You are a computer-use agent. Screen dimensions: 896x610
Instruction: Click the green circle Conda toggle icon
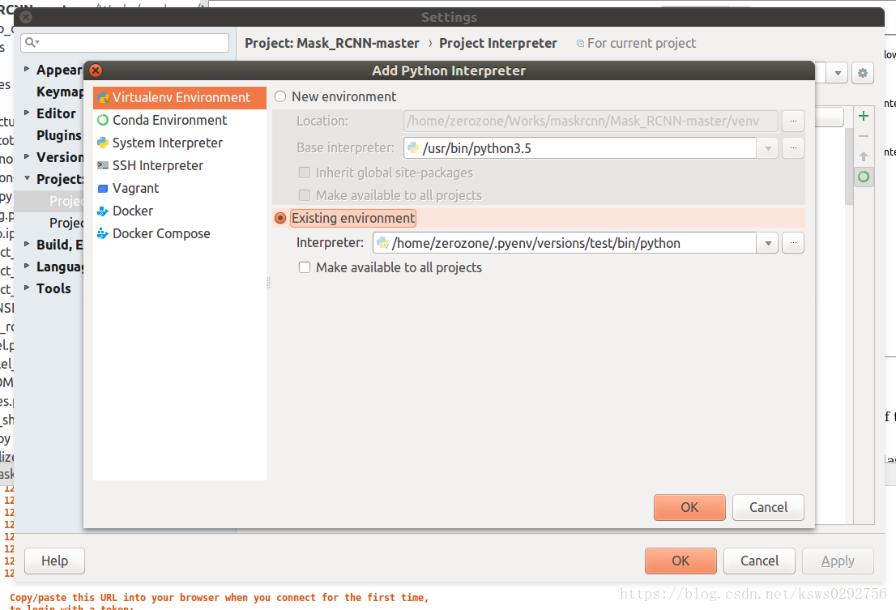tap(864, 177)
